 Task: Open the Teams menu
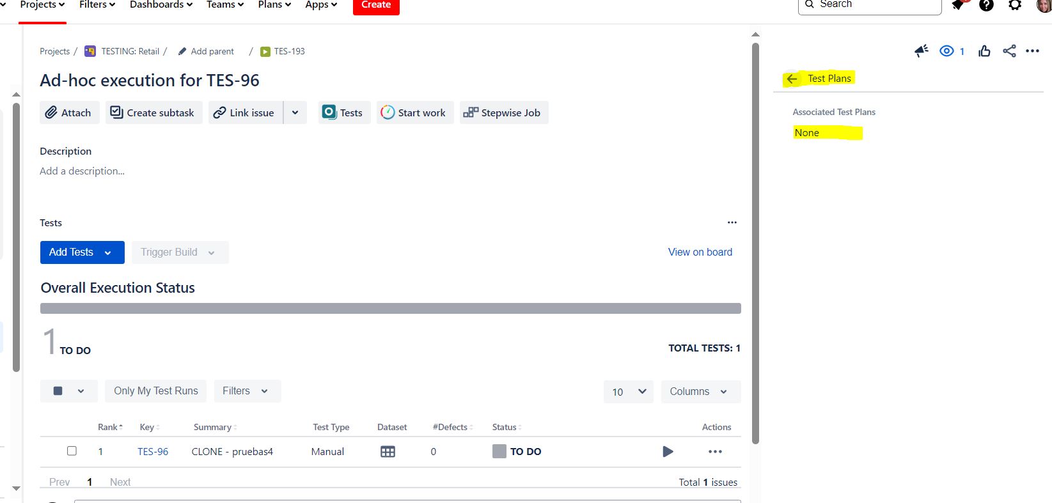(x=225, y=5)
